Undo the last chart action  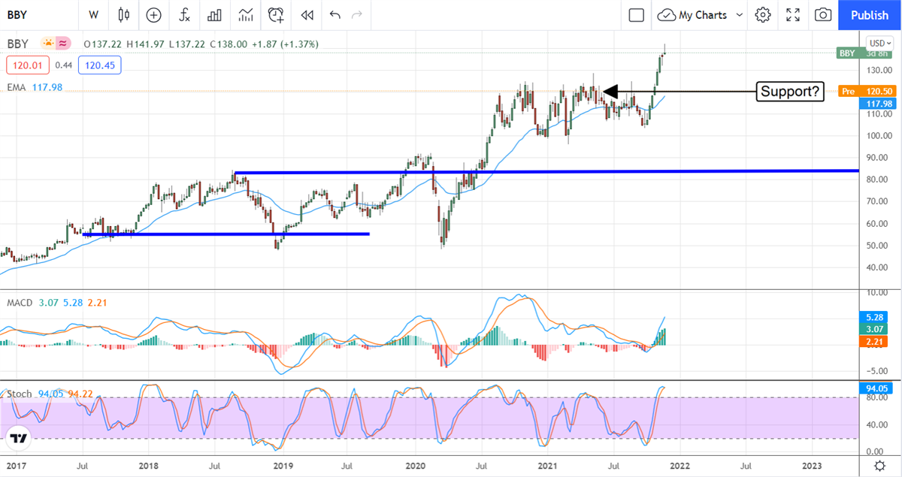pyautogui.click(x=334, y=14)
